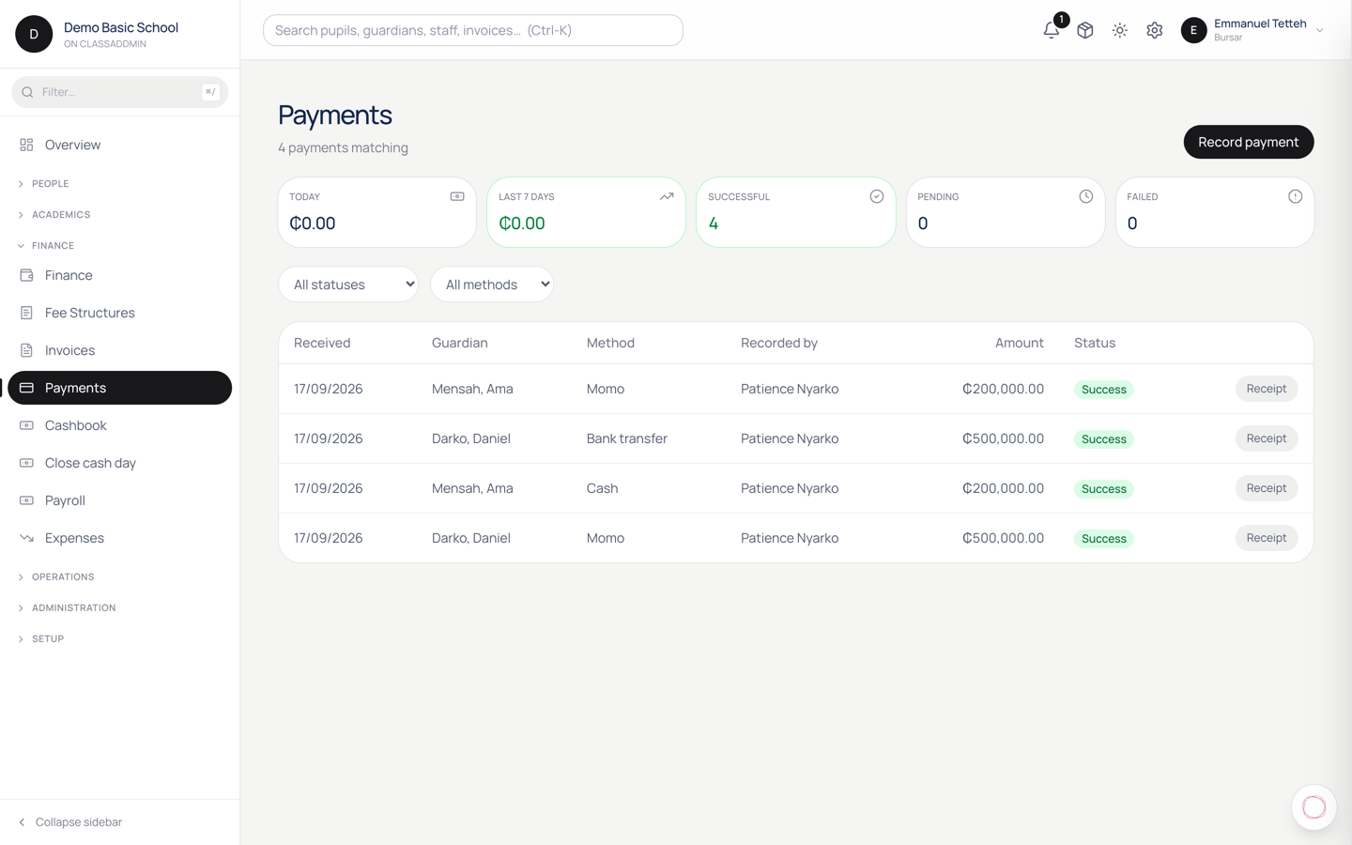Screen dimensions: 1352x845
Task: Click the Fee Structures document icon
Action: coord(26,313)
